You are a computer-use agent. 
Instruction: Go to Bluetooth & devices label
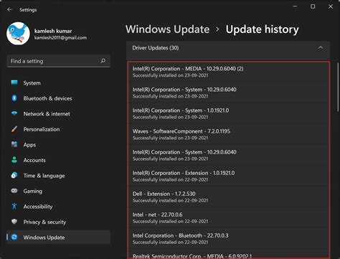[47, 98]
